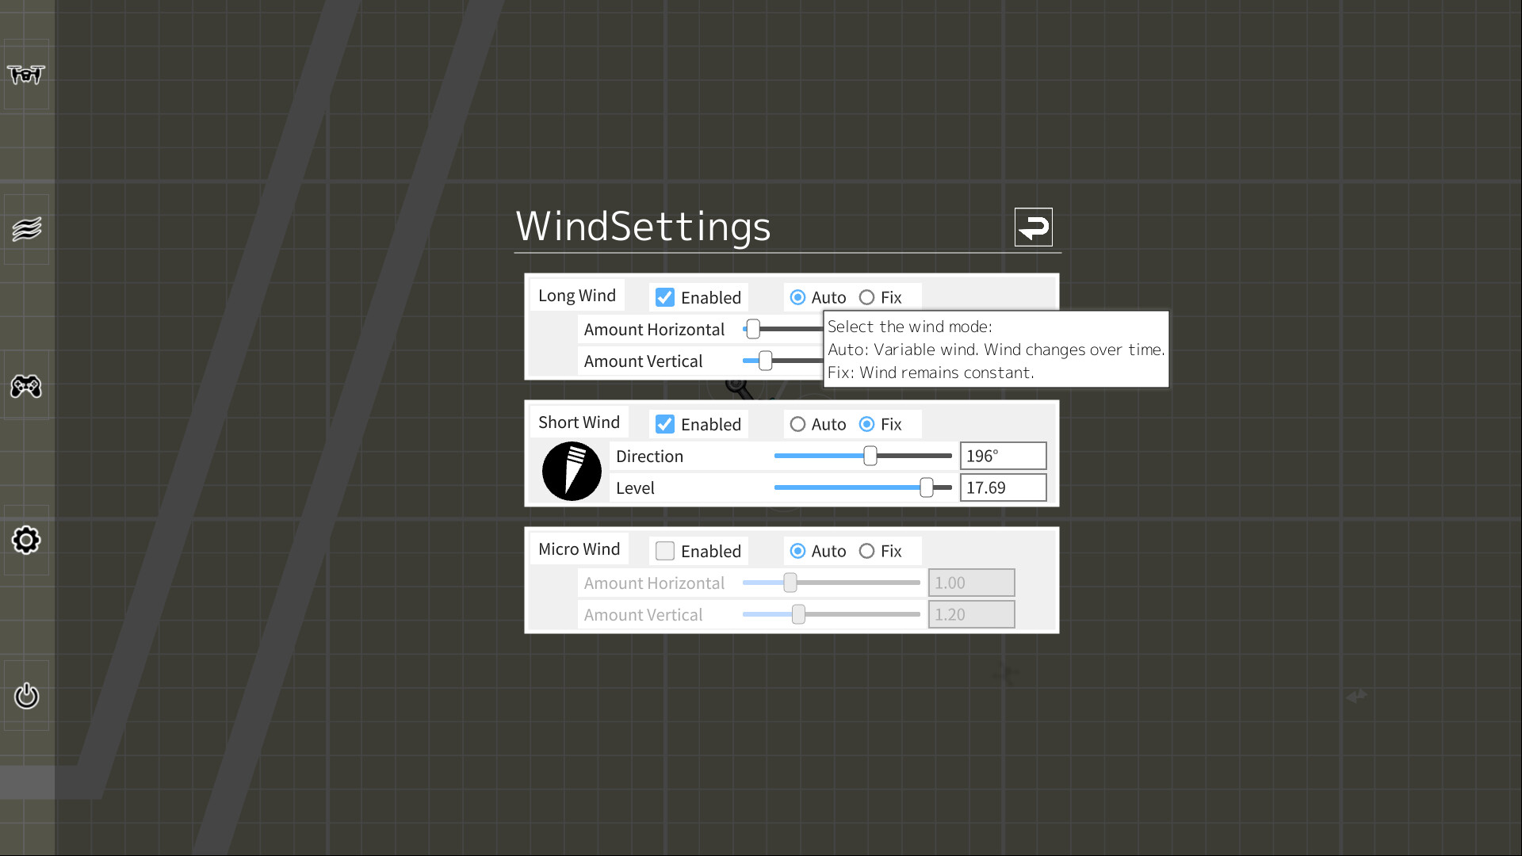
Task: Click the Long Wind panel label
Action: point(577,295)
